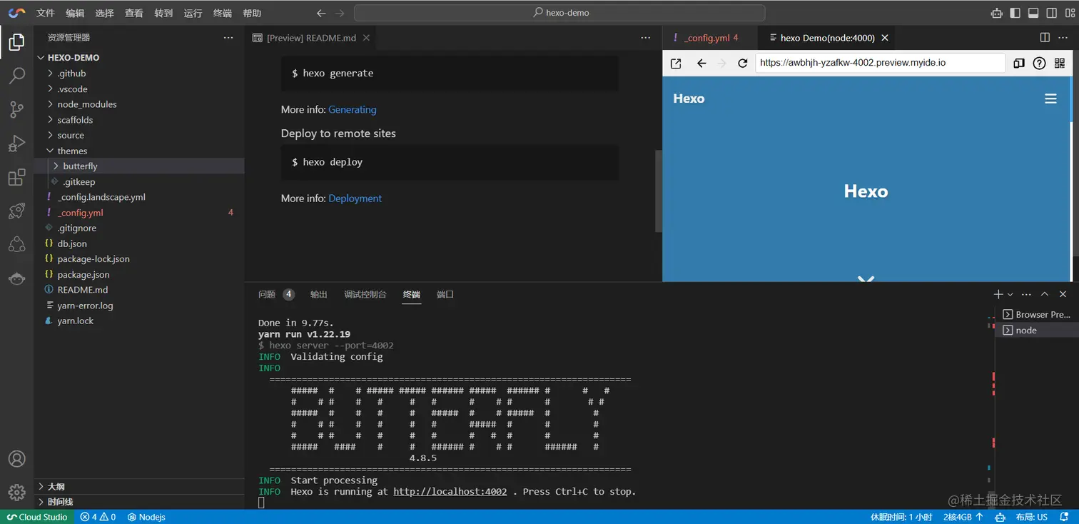Click the hexo-demo command search box
The image size is (1079, 524).
coord(559,13)
